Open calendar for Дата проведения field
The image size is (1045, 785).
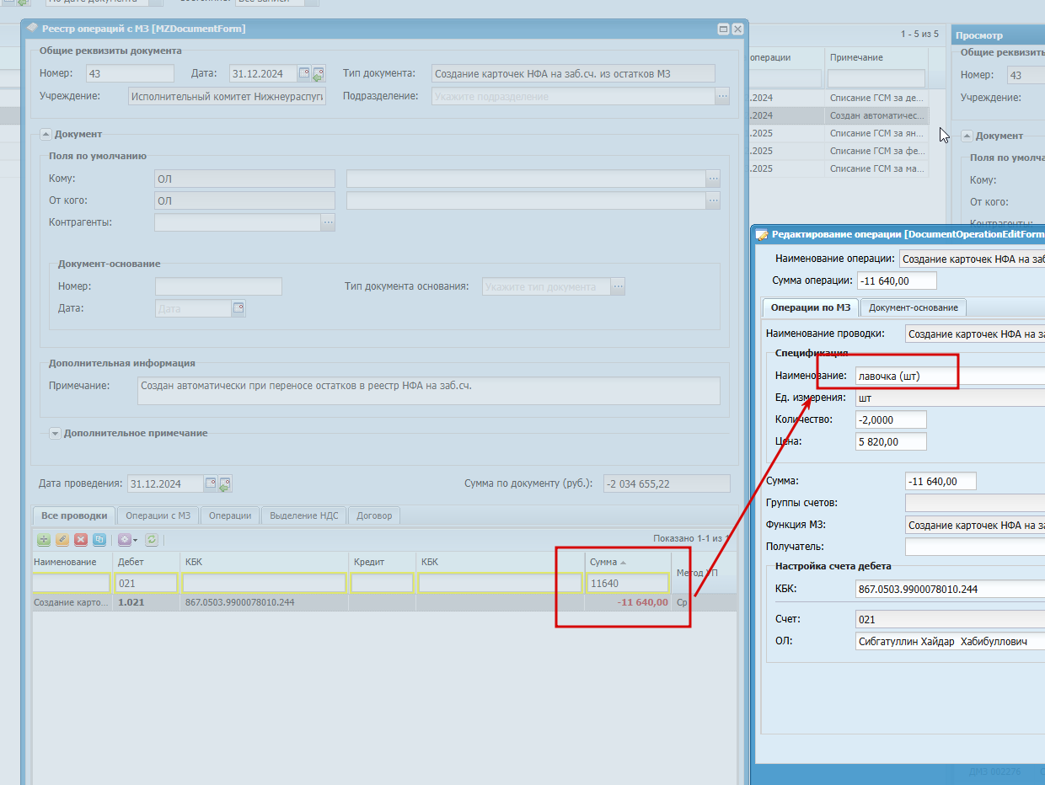[x=211, y=483]
